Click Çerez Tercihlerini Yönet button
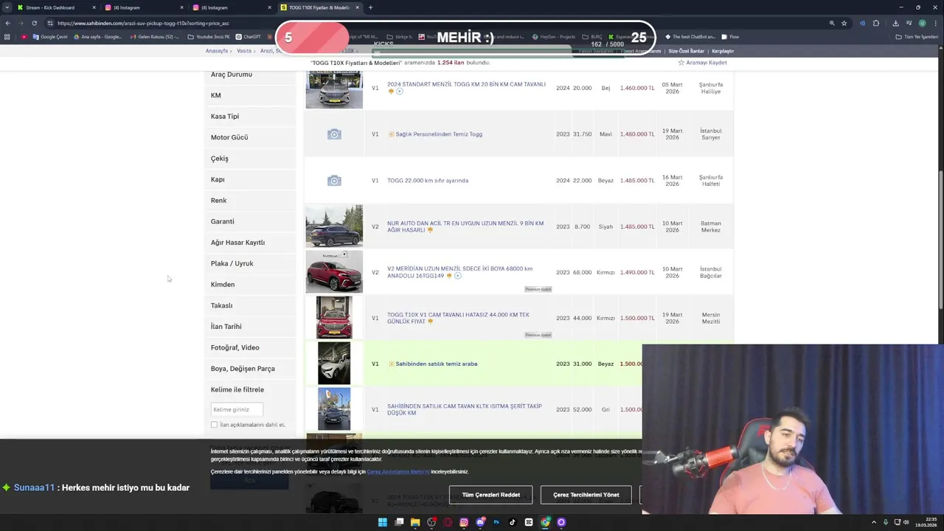This screenshot has height=531, width=944. [586, 495]
